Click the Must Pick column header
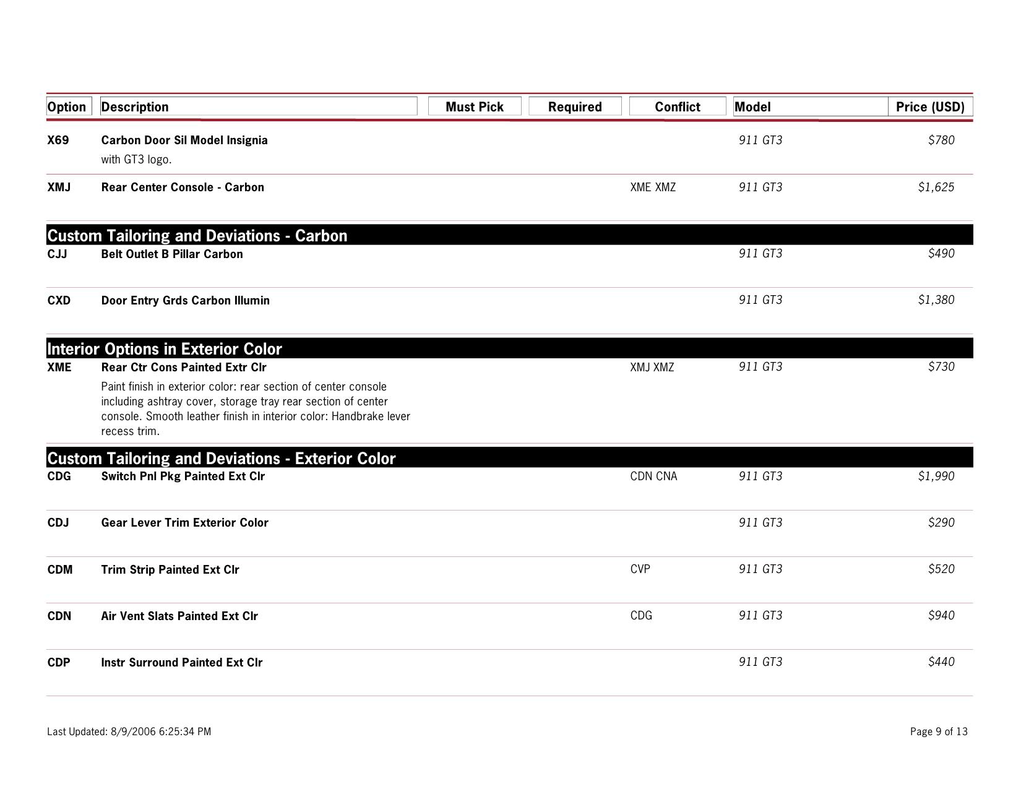Viewport: 1021px width, 789px height. point(475,107)
